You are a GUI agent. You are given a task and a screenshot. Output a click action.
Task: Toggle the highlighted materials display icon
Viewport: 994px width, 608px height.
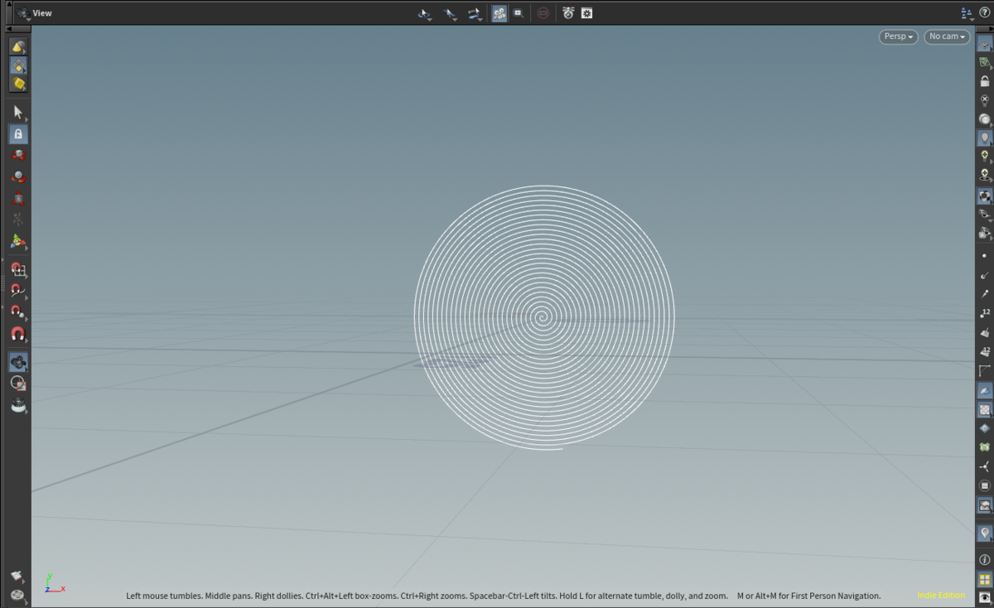(985, 196)
